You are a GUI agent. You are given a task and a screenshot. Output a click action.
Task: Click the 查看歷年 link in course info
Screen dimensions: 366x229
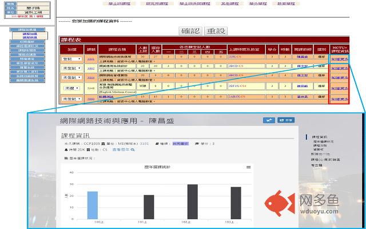[121, 149]
